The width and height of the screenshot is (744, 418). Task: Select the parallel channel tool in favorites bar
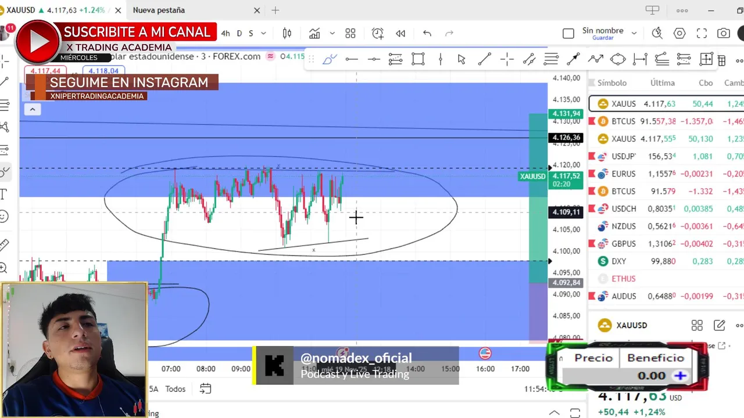(x=529, y=59)
